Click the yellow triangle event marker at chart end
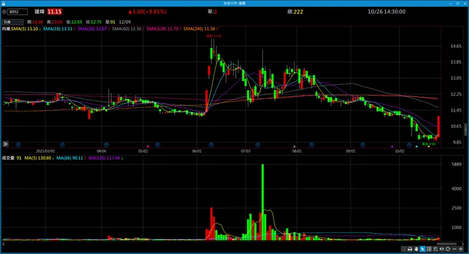This screenshot has width=469, height=254. (x=428, y=146)
